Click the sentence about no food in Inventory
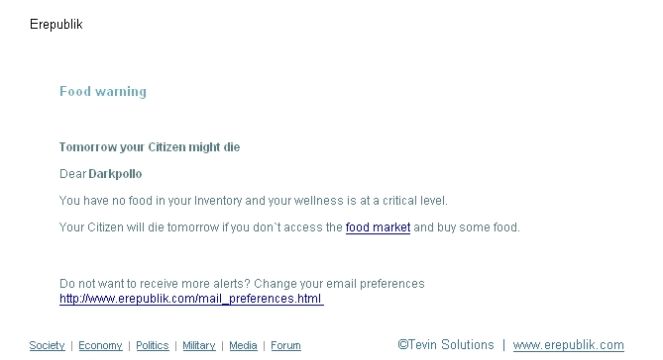The height and width of the screenshot is (360, 663). 254,200
